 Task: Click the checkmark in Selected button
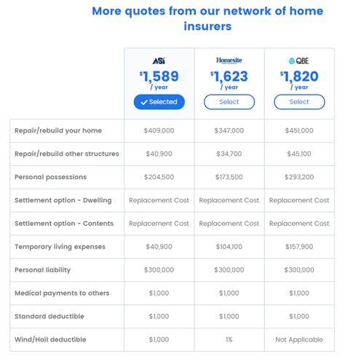coord(144,102)
